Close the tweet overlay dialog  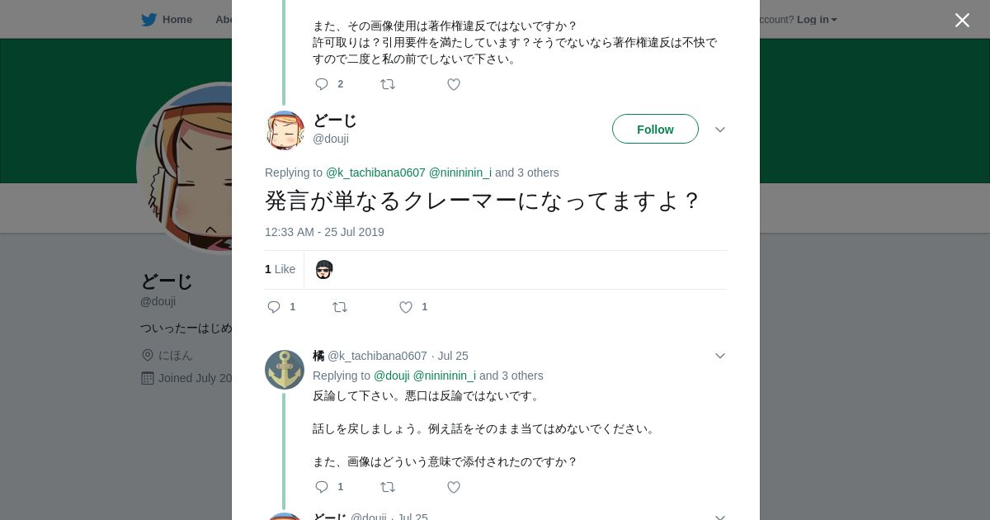pyautogui.click(x=962, y=21)
